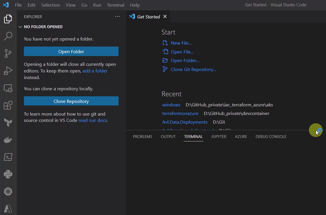
Task: Open the Python extension icon
Action: tap(8, 174)
